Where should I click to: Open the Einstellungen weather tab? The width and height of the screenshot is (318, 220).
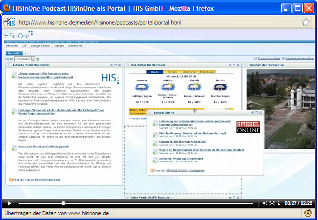pyautogui.click(x=207, y=72)
